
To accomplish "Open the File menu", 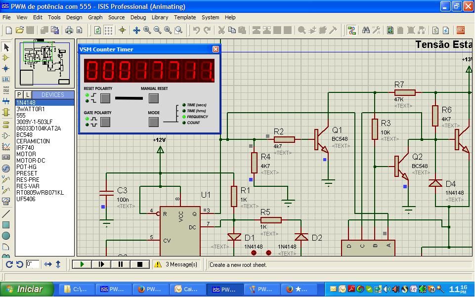I will coord(6,17).
